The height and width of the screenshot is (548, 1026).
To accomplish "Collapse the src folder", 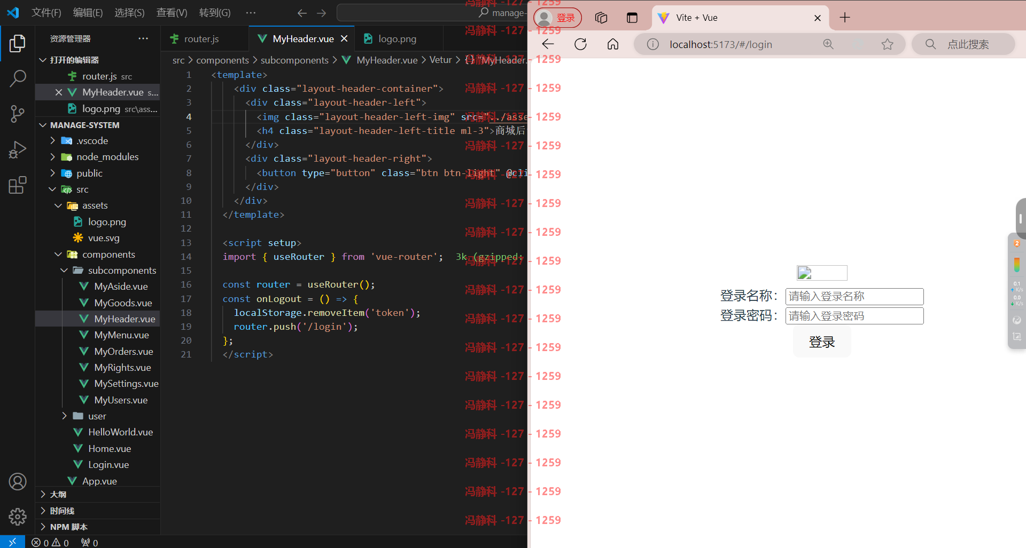I will [52, 189].
